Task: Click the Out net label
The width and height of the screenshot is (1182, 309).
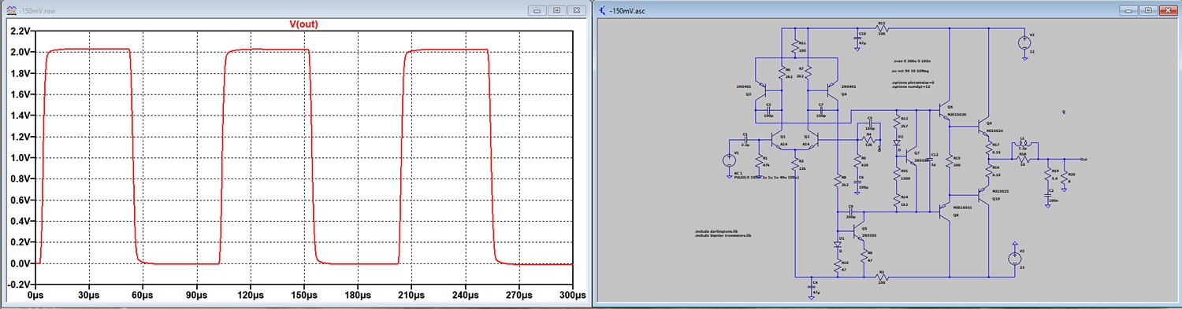Action: click(1084, 158)
